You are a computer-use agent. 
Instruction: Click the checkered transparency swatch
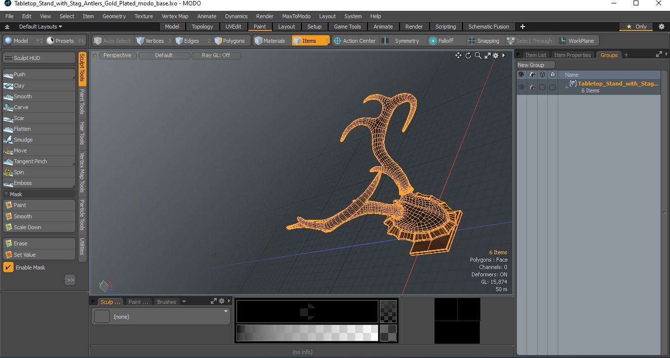[x=388, y=312]
